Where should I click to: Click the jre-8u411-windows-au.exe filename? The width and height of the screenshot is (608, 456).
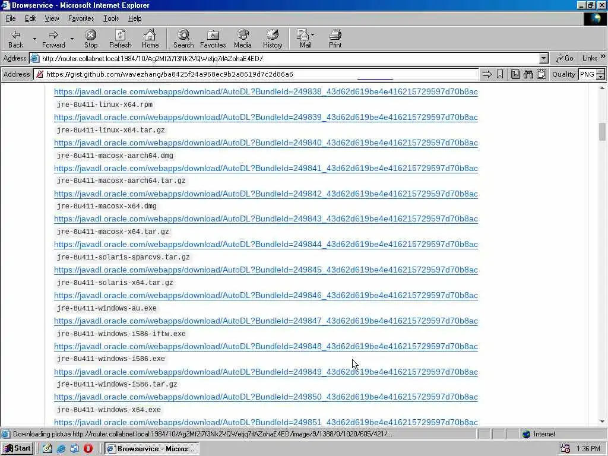click(107, 308)
